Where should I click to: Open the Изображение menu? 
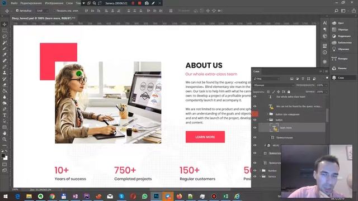(x=54, y=3)
